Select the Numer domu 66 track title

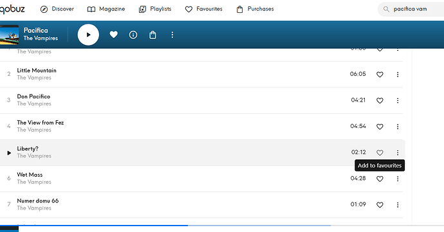click(x=38, y=201)
